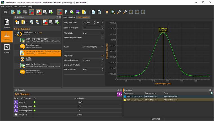
Task: Click Script Editor pause script icon
Action: coord(51,22)
